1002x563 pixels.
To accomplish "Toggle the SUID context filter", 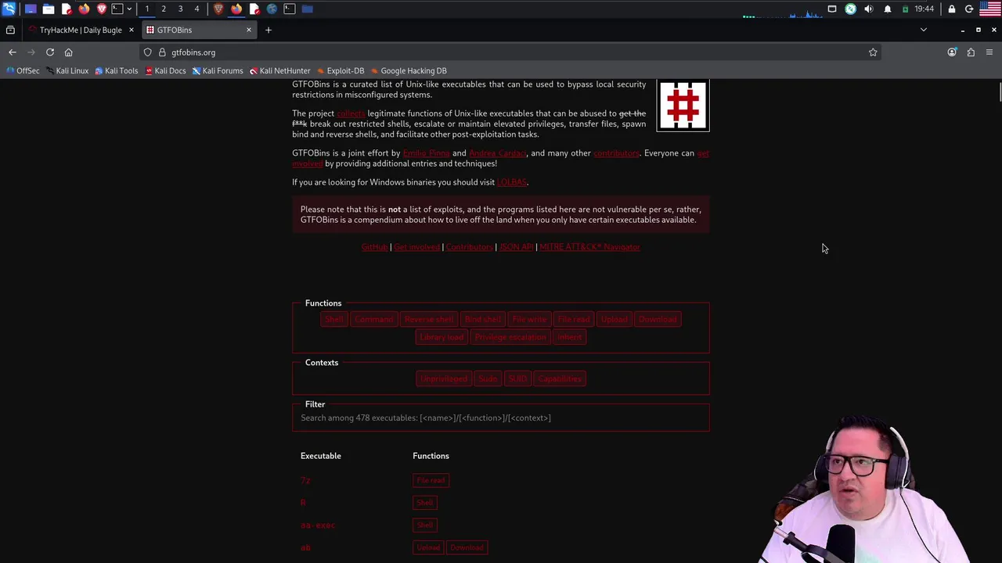I will [x=517, y=379].
